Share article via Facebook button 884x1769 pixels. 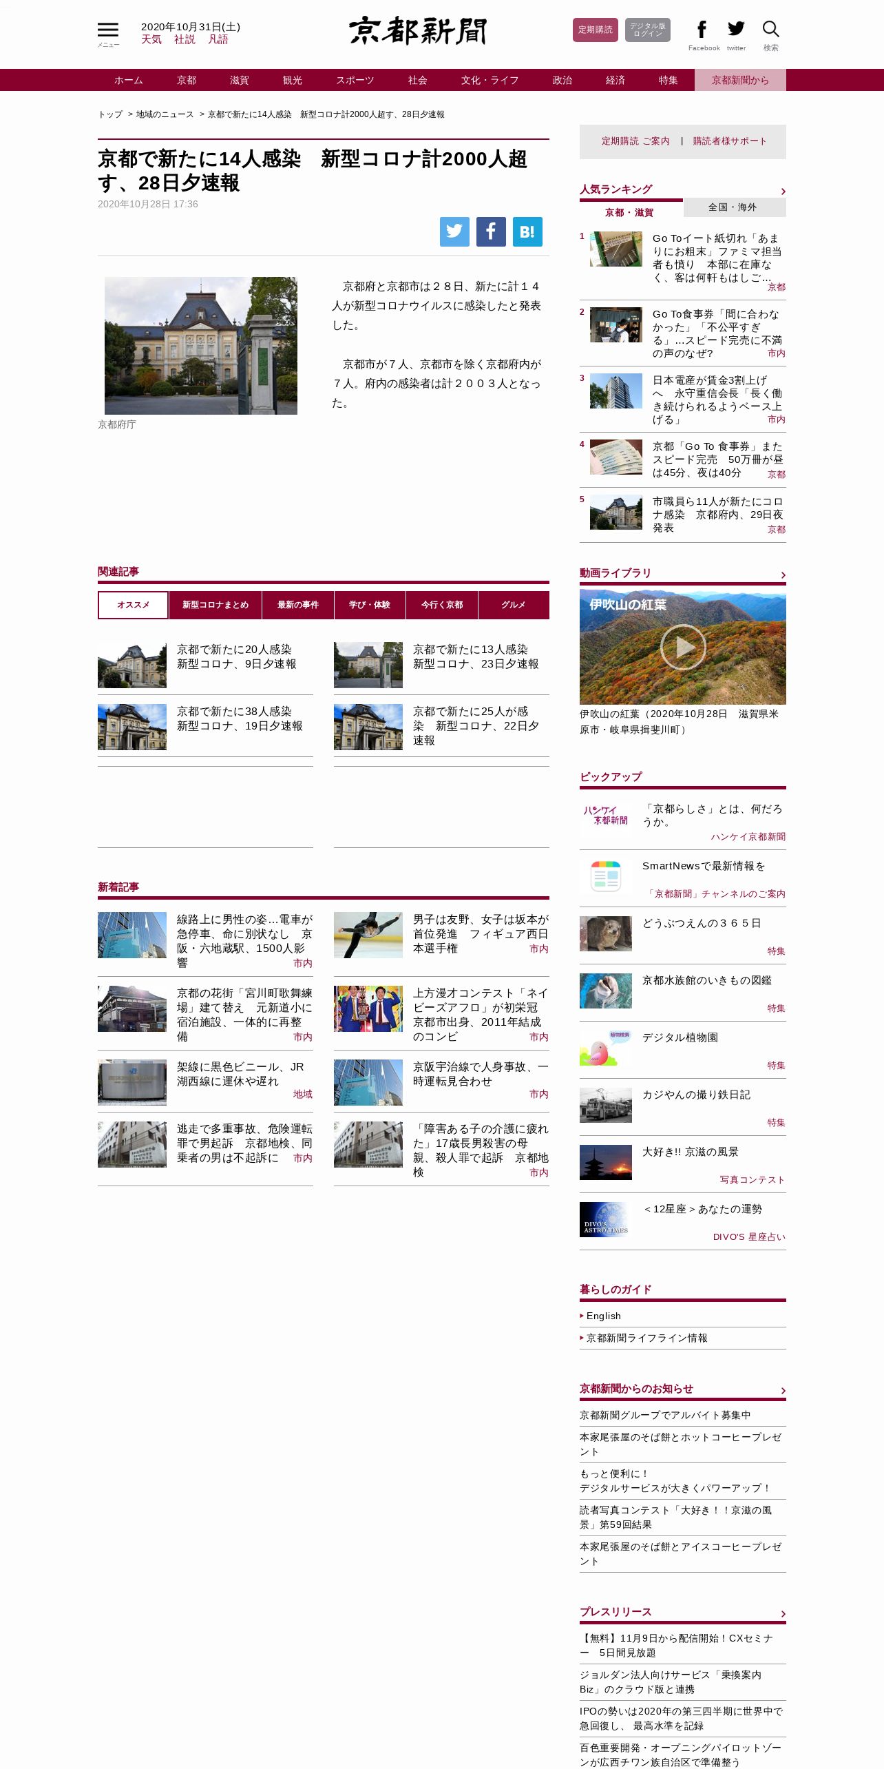[x=491, y=231]
